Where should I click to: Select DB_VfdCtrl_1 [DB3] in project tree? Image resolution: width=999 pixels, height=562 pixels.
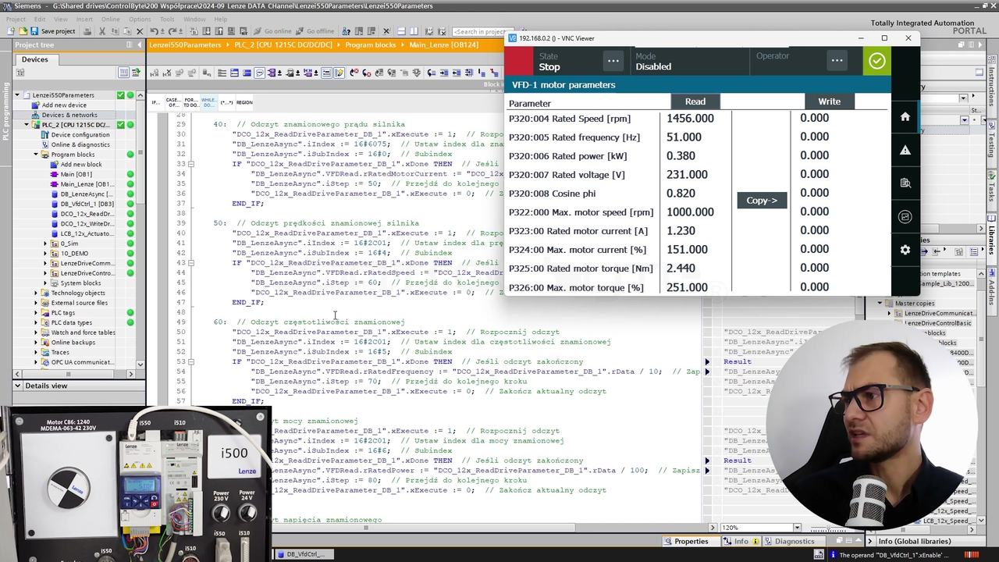point(87,204)
